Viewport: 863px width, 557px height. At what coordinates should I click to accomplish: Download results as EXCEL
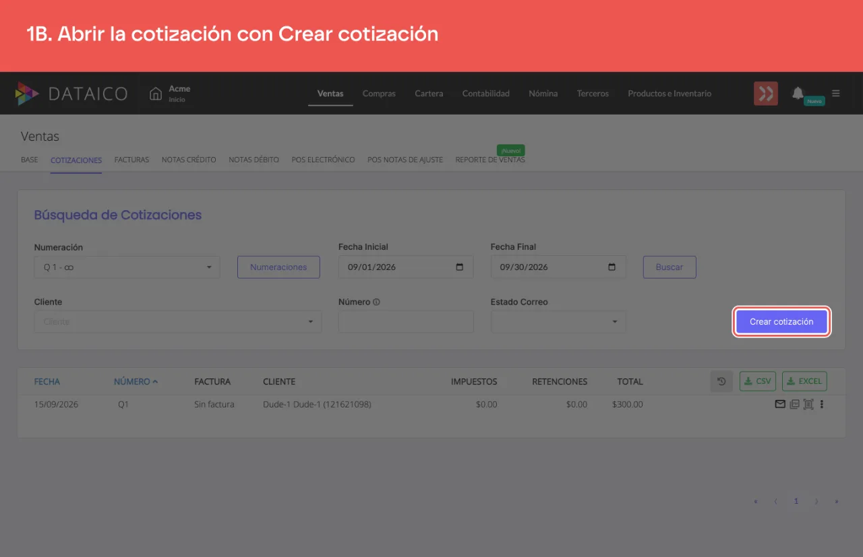[804, 381]
